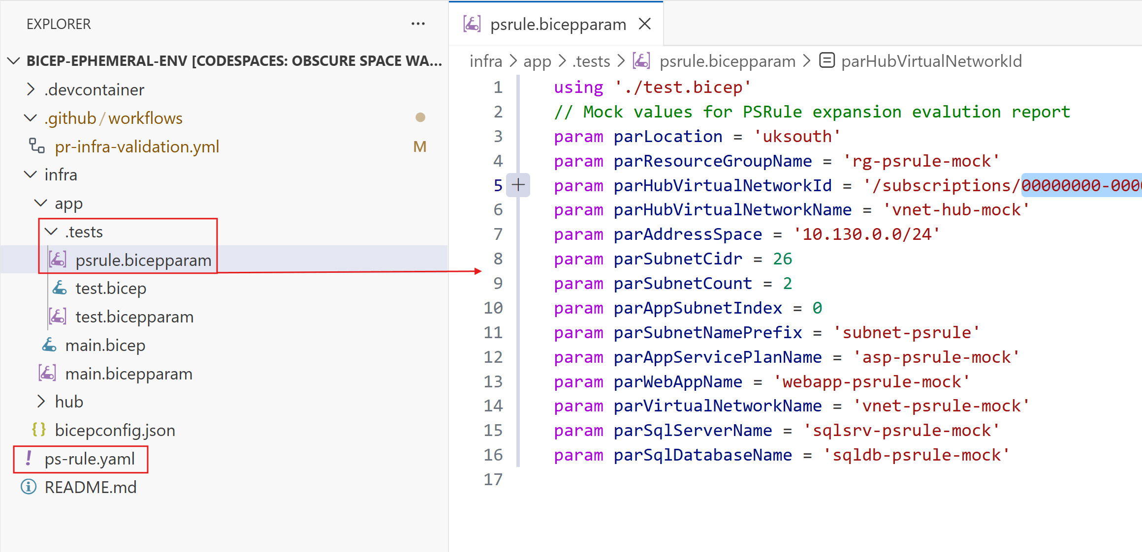Select the psrule.bicepparam editor tab
Screen dimensions: 1142x552
[558, 24]
